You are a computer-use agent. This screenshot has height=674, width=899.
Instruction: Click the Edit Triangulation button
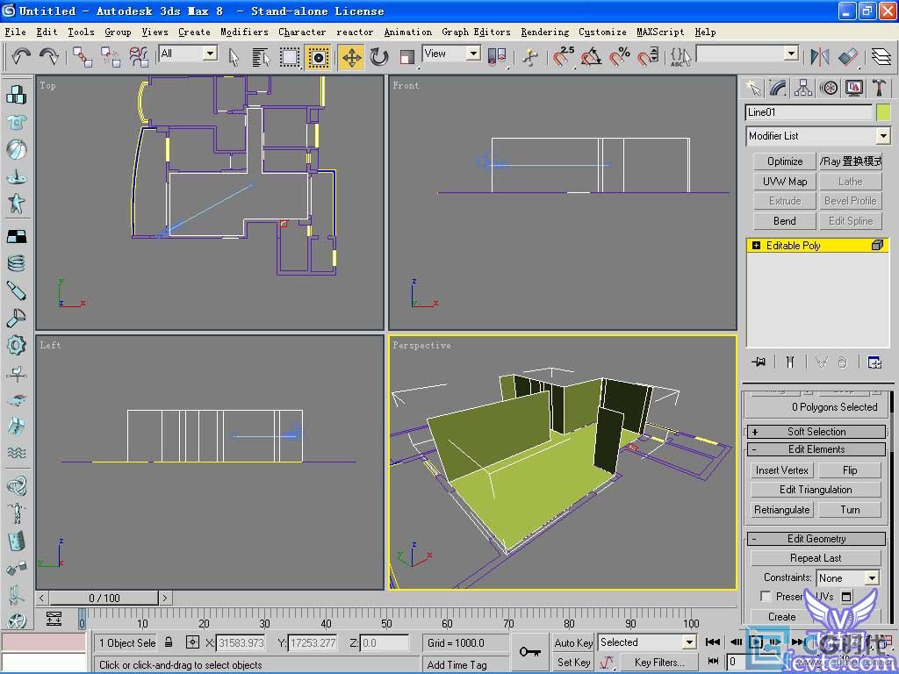pos(816,490)
